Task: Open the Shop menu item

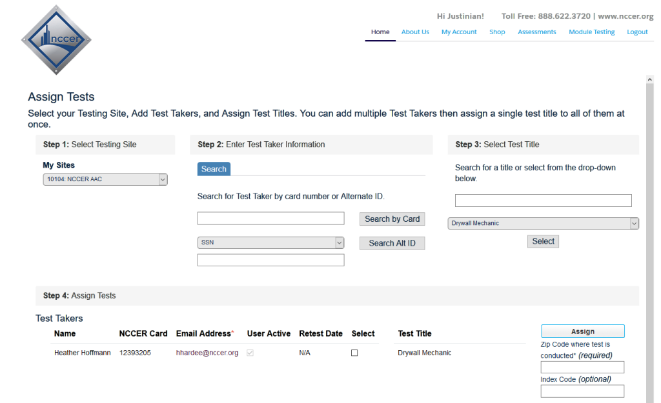Action: click(497, 32)
